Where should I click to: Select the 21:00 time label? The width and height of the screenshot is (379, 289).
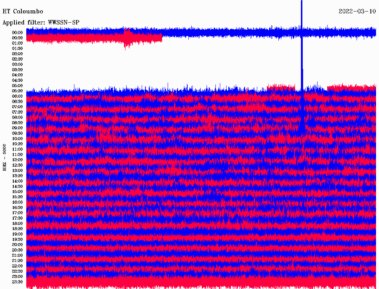point(17,255)
